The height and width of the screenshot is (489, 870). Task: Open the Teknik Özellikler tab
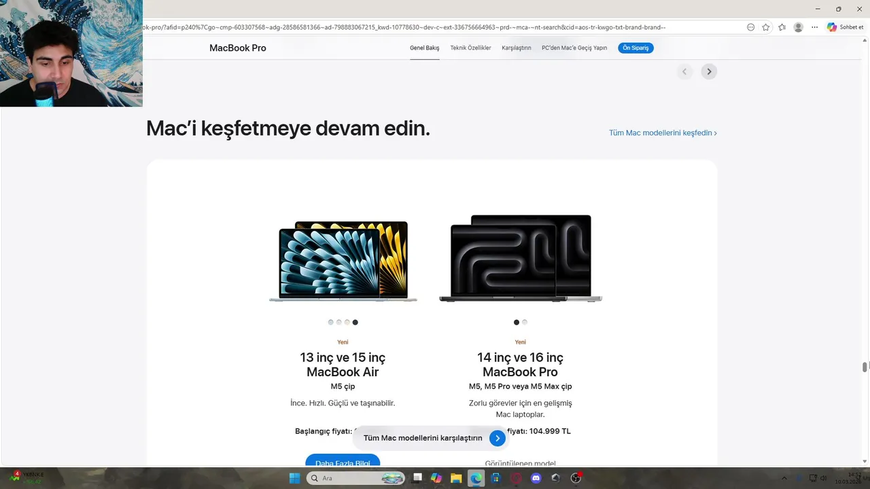[x=470, y=48]
